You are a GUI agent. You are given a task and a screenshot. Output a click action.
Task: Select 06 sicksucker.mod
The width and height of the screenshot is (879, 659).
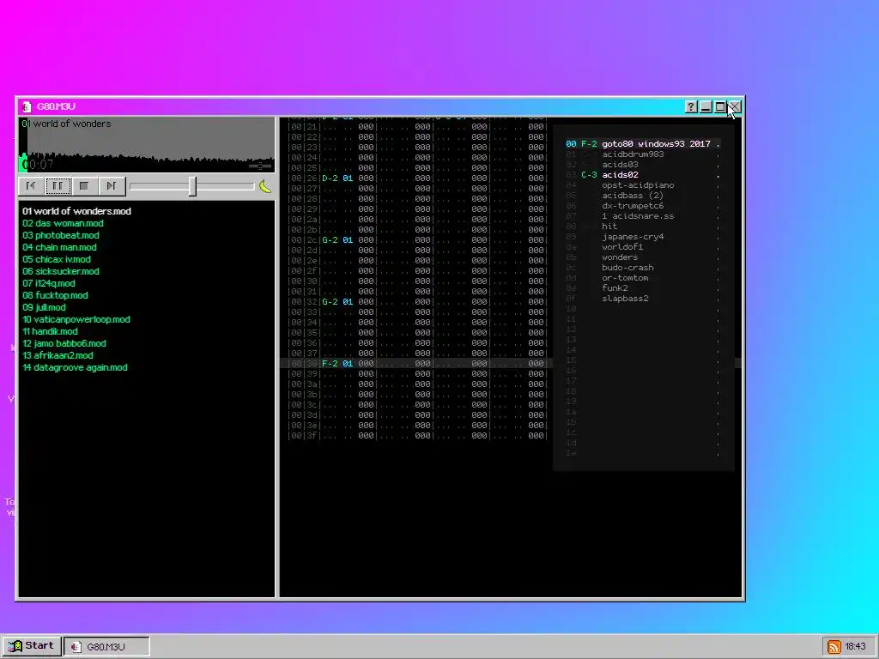point(61,271)
